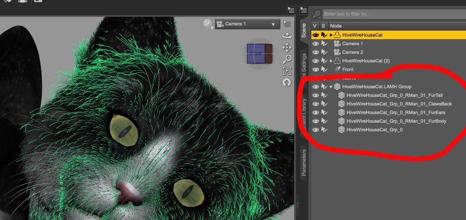Select the magnifier zoom camera control
466x220 pixels.
(287, 59)
